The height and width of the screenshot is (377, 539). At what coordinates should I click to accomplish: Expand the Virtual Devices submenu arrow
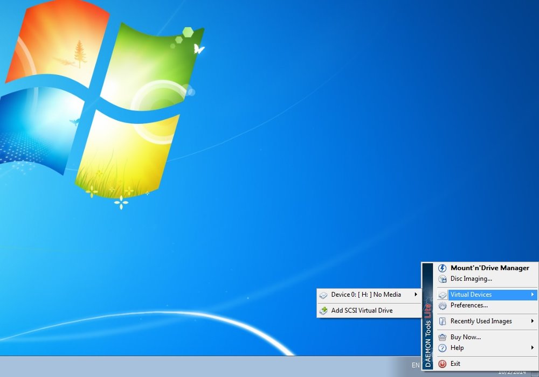click(x=532, y=295)
